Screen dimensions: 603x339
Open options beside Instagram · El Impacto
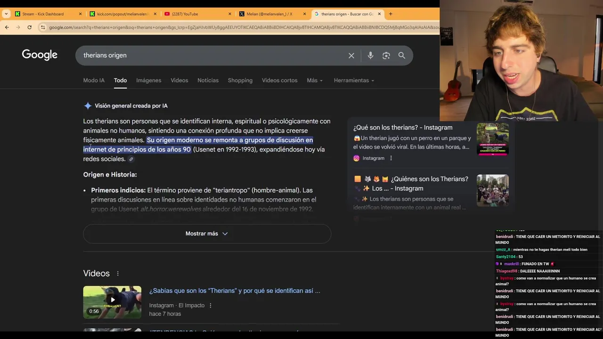pos(211,306)
